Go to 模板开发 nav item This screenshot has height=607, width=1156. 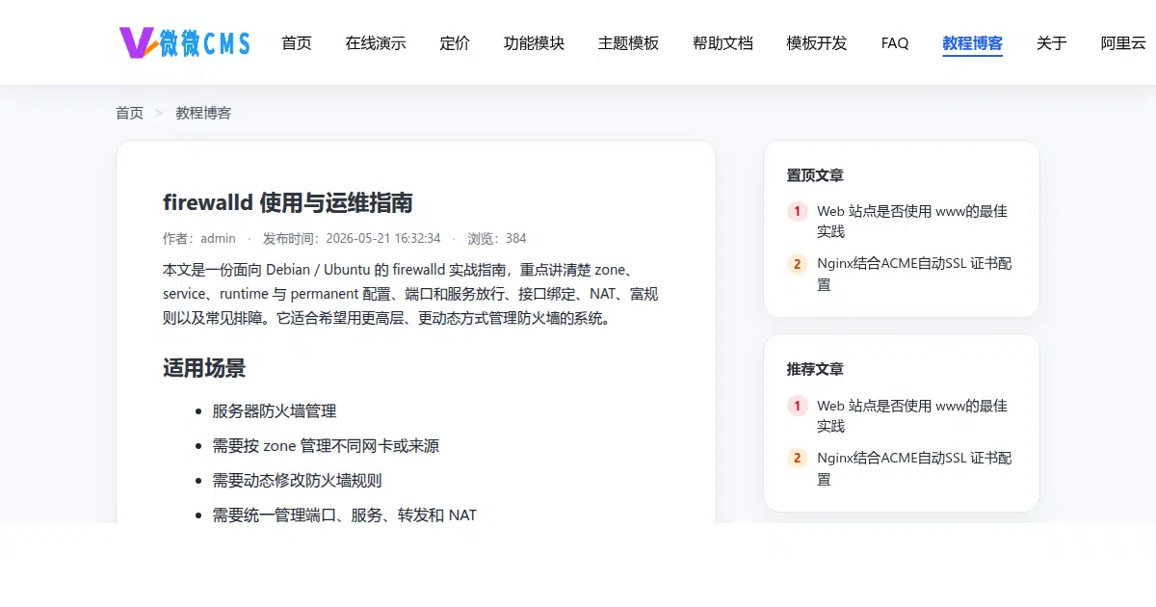pos(817,42)
